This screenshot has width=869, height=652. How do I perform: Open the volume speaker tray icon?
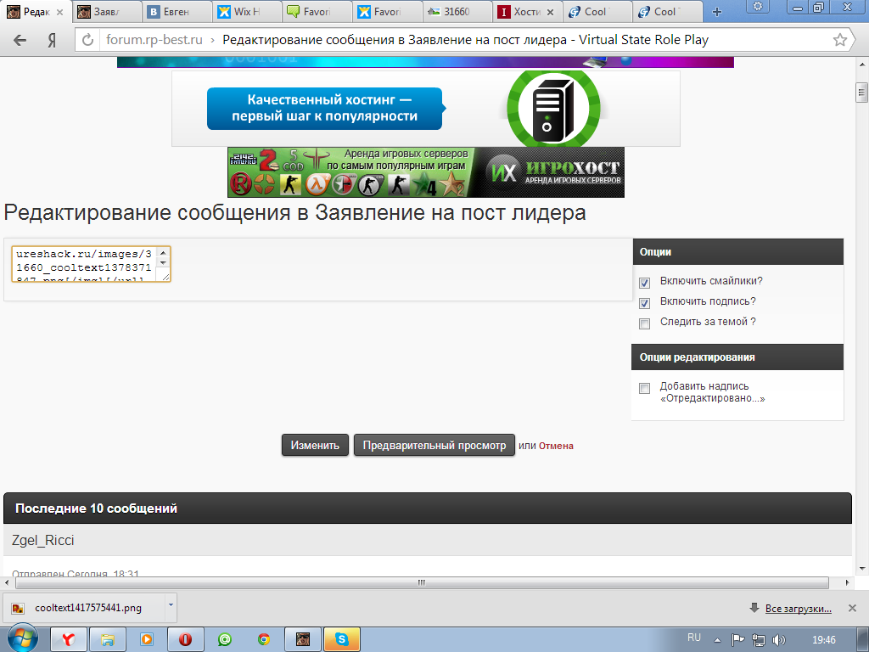pos(779,640)
